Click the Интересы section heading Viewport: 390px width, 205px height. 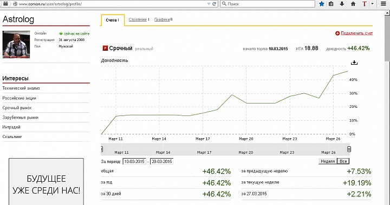pos(15,78)
